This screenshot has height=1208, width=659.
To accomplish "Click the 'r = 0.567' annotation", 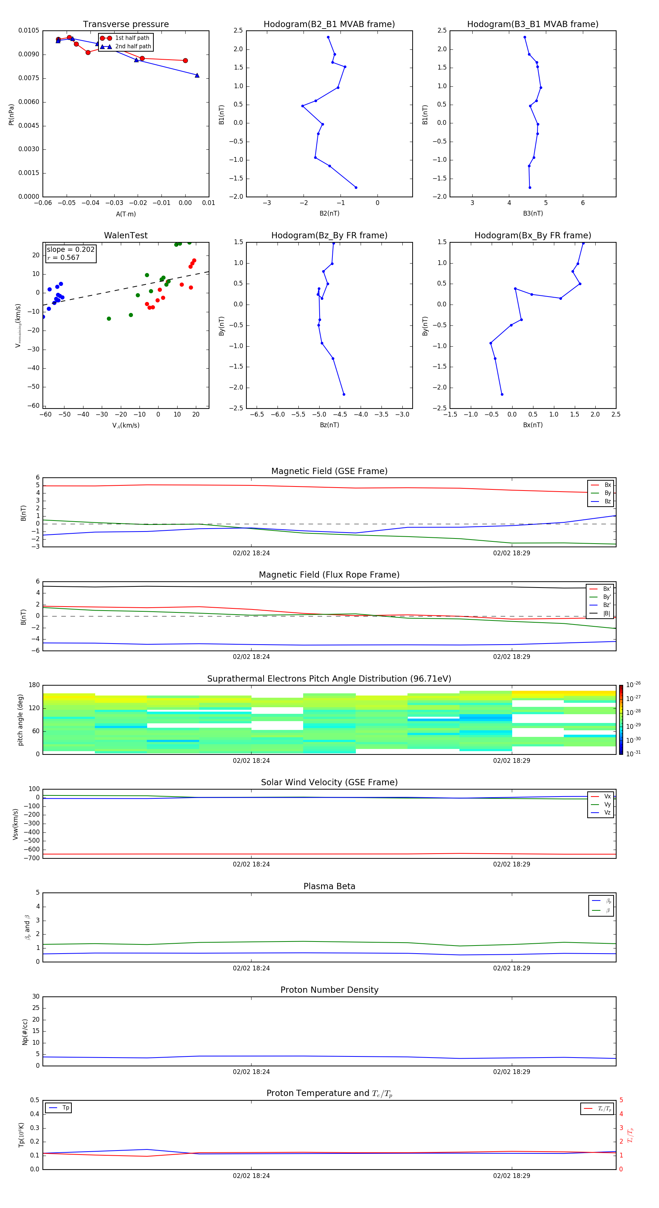I will pyautogui.click(x=63, y=257).
